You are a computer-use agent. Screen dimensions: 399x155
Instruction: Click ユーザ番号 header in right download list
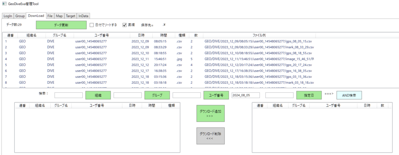coord(334,106)
